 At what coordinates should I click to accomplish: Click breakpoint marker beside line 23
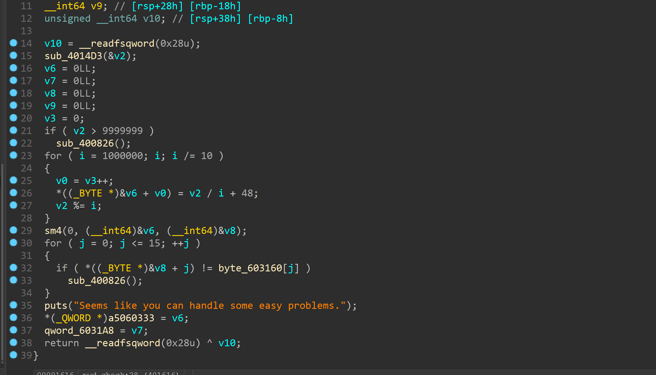click(x=13, y=155)
